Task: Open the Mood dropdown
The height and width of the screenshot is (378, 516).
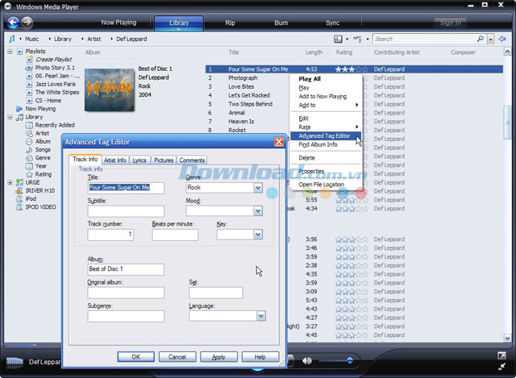Action: 258,211
